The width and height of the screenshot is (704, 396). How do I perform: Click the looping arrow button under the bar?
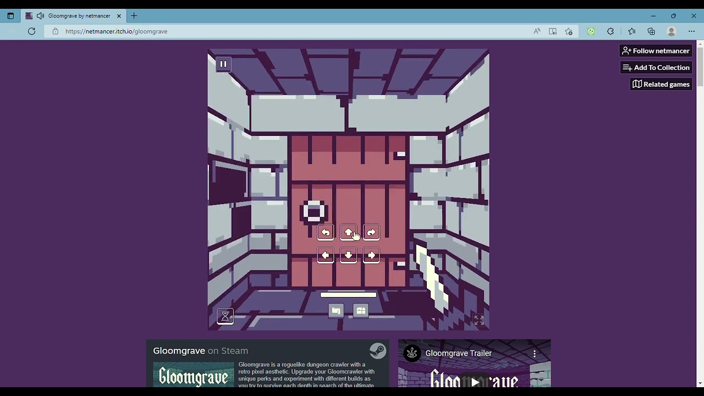pos(336,311)
